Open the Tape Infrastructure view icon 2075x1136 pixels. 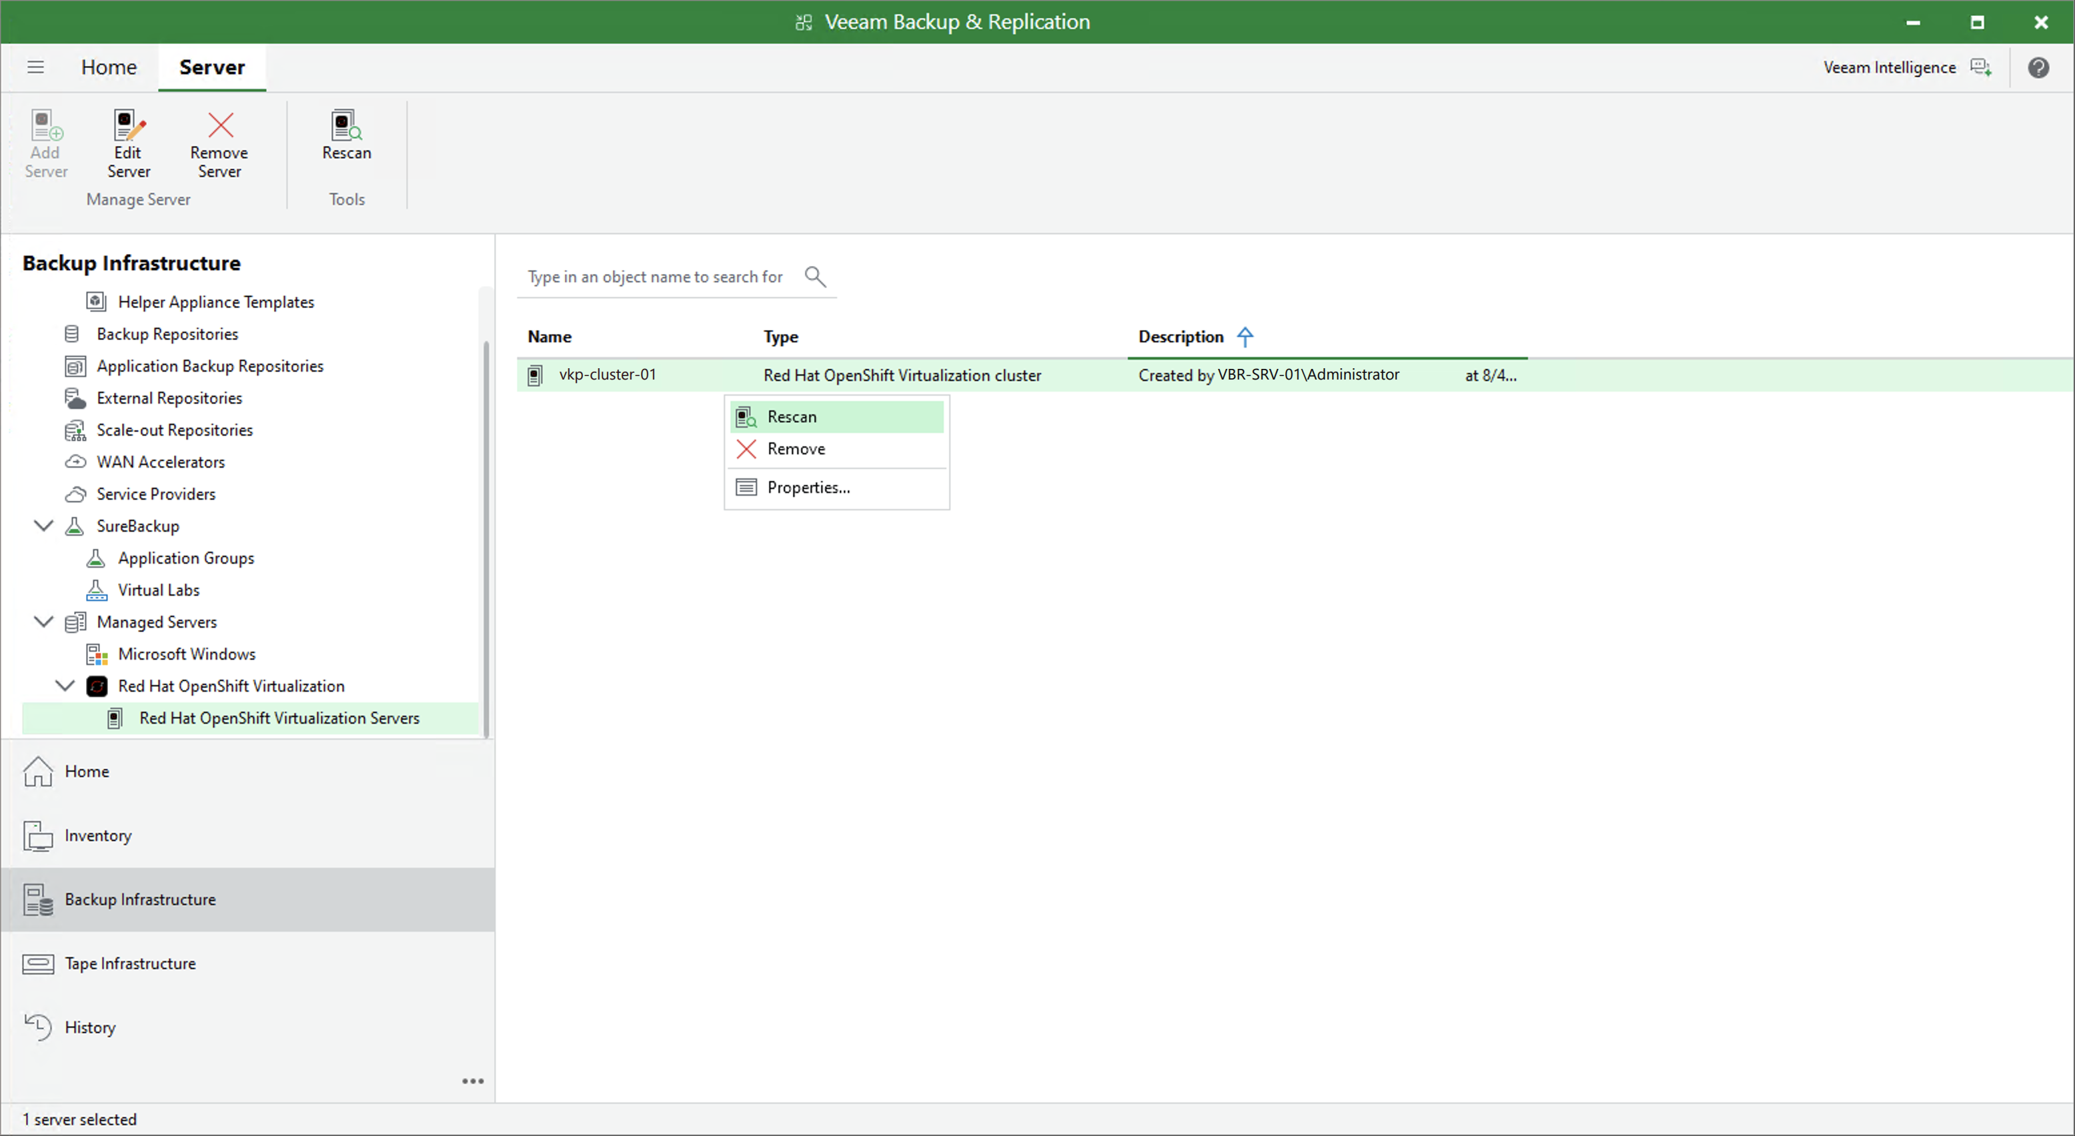(x=38, y=965)
